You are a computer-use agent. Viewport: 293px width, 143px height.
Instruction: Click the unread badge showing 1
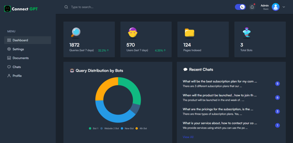pyautogui.click(x=278, y=125)
